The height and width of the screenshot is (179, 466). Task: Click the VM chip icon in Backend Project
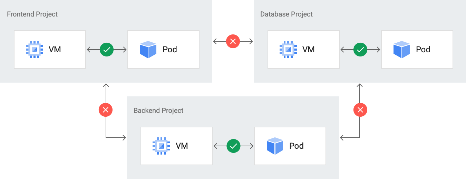[x=161, y=146]
